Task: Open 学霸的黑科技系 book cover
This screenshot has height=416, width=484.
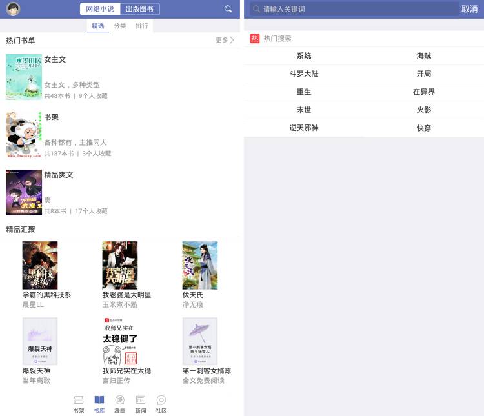Action: pos(40,265)
